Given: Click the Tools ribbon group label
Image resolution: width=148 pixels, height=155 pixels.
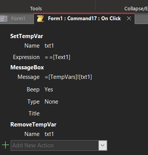Looking at the screenshot, I should click(x=36, y=9).
